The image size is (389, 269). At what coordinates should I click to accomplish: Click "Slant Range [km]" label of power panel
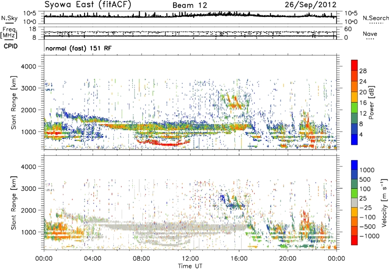coord(14,102)
